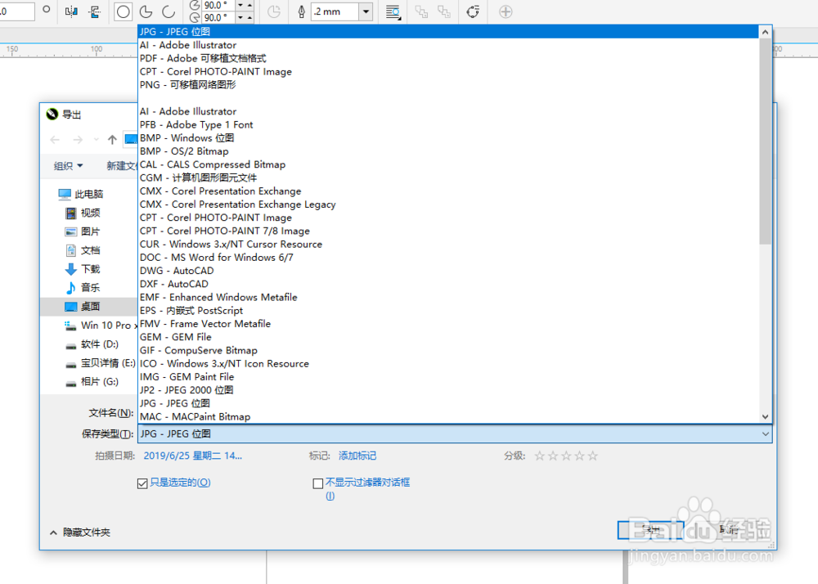Viewport: 818px width, 584px height.
Task: Click the change direction icon
Action: coord(274,11)
